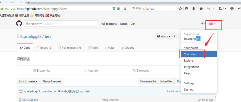
Task: Open the README.md file link
Action: coord(30,100)
